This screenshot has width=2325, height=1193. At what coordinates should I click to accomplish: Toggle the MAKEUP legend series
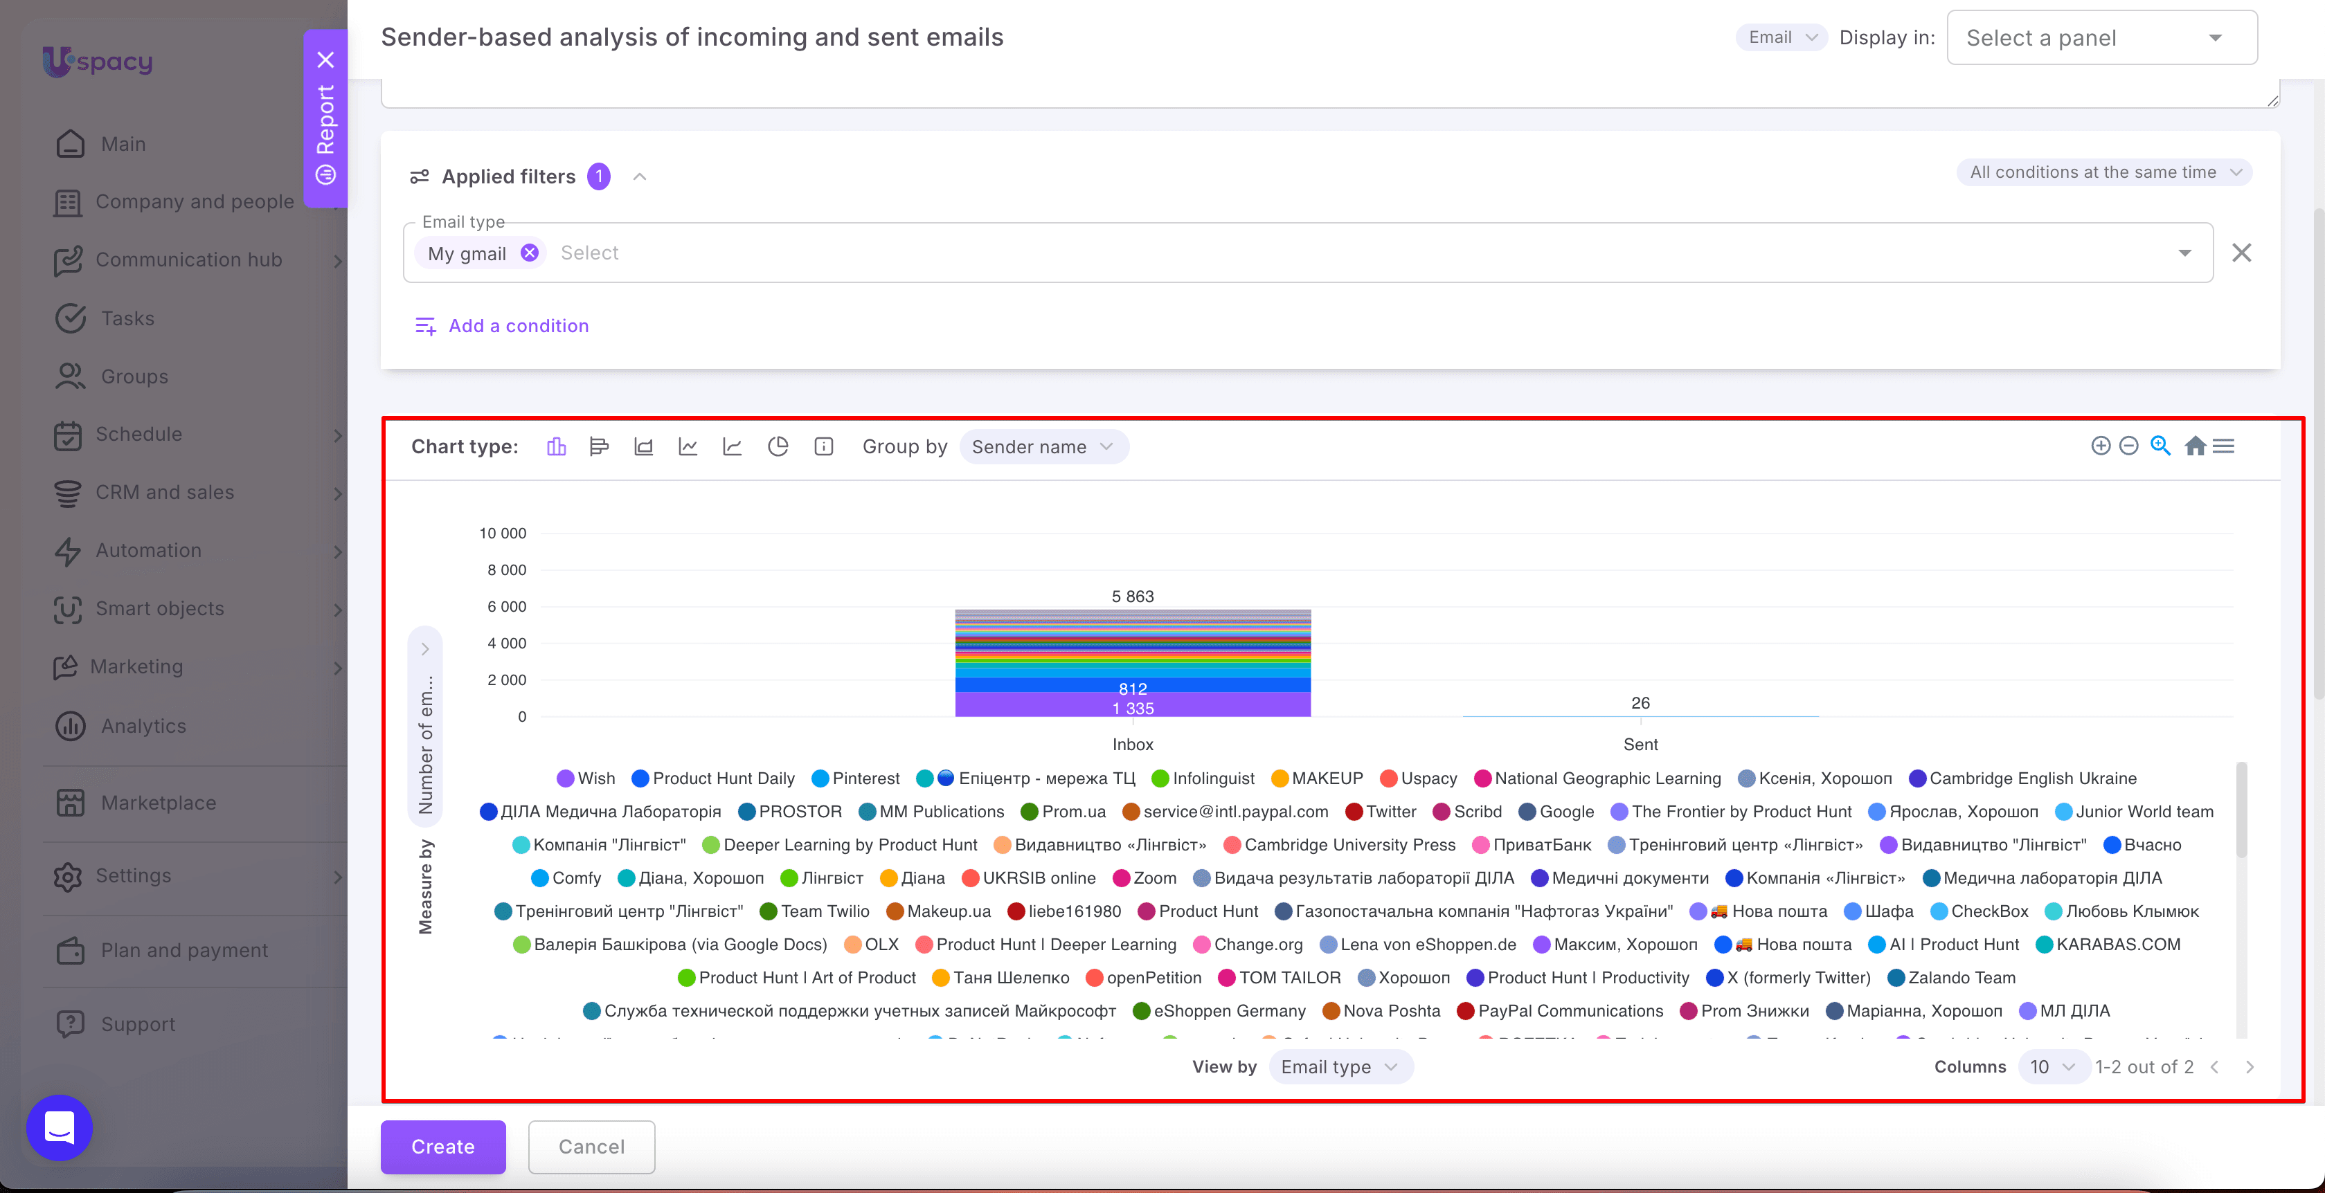click(x=1317, y=778)
